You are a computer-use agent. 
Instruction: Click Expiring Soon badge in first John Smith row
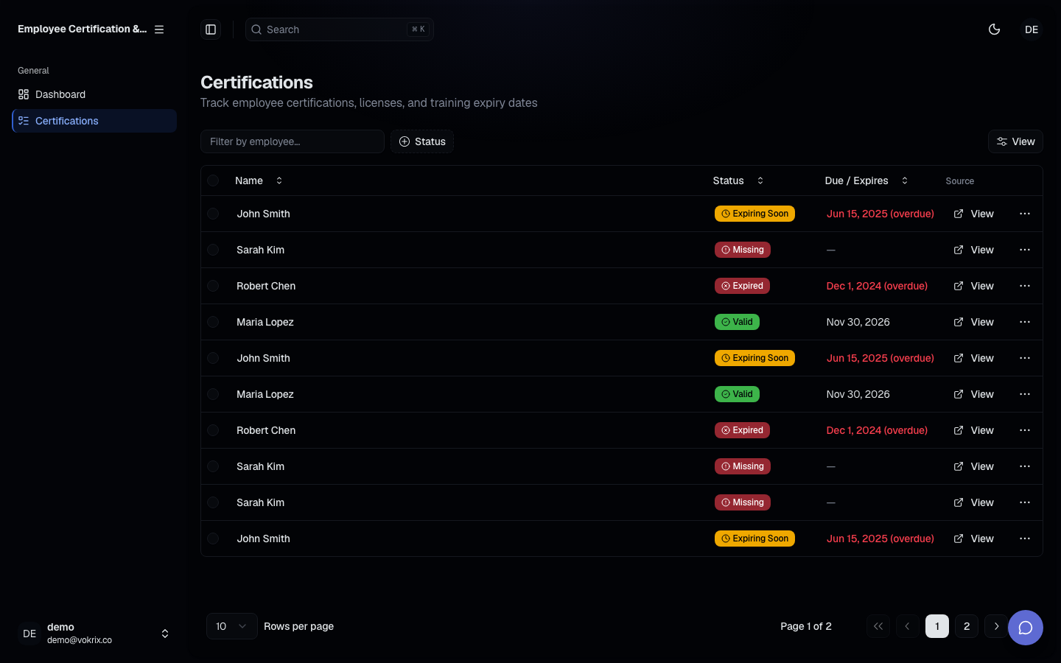click(754, 214)
